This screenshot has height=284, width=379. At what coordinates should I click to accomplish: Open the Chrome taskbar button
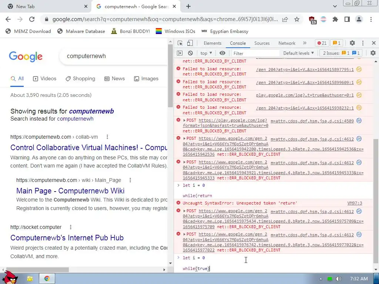(x=47, y=278)
